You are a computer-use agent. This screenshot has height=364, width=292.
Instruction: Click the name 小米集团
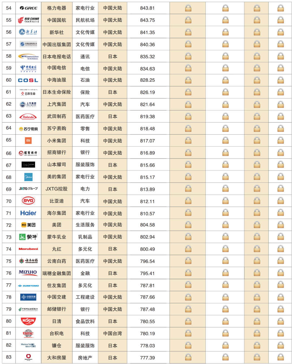pos(57,141)
